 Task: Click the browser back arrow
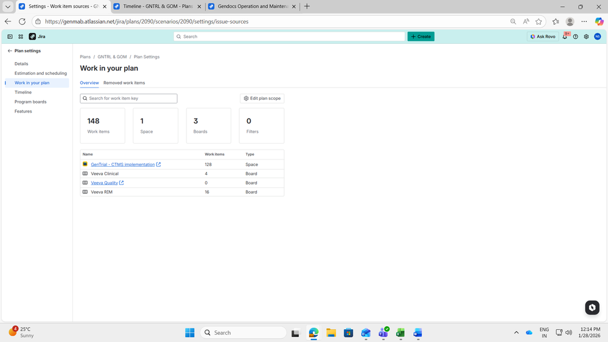click(x=8, y=22)
